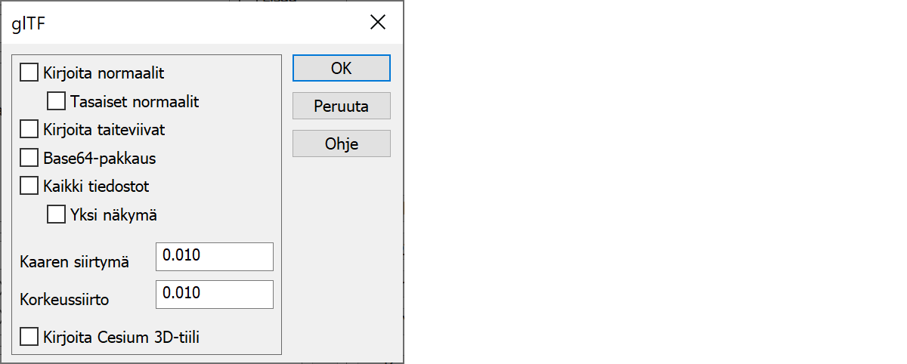The width and height of the screenshot is (907, 364).
Task: Close the glTF dialog window
Action: 378,23
